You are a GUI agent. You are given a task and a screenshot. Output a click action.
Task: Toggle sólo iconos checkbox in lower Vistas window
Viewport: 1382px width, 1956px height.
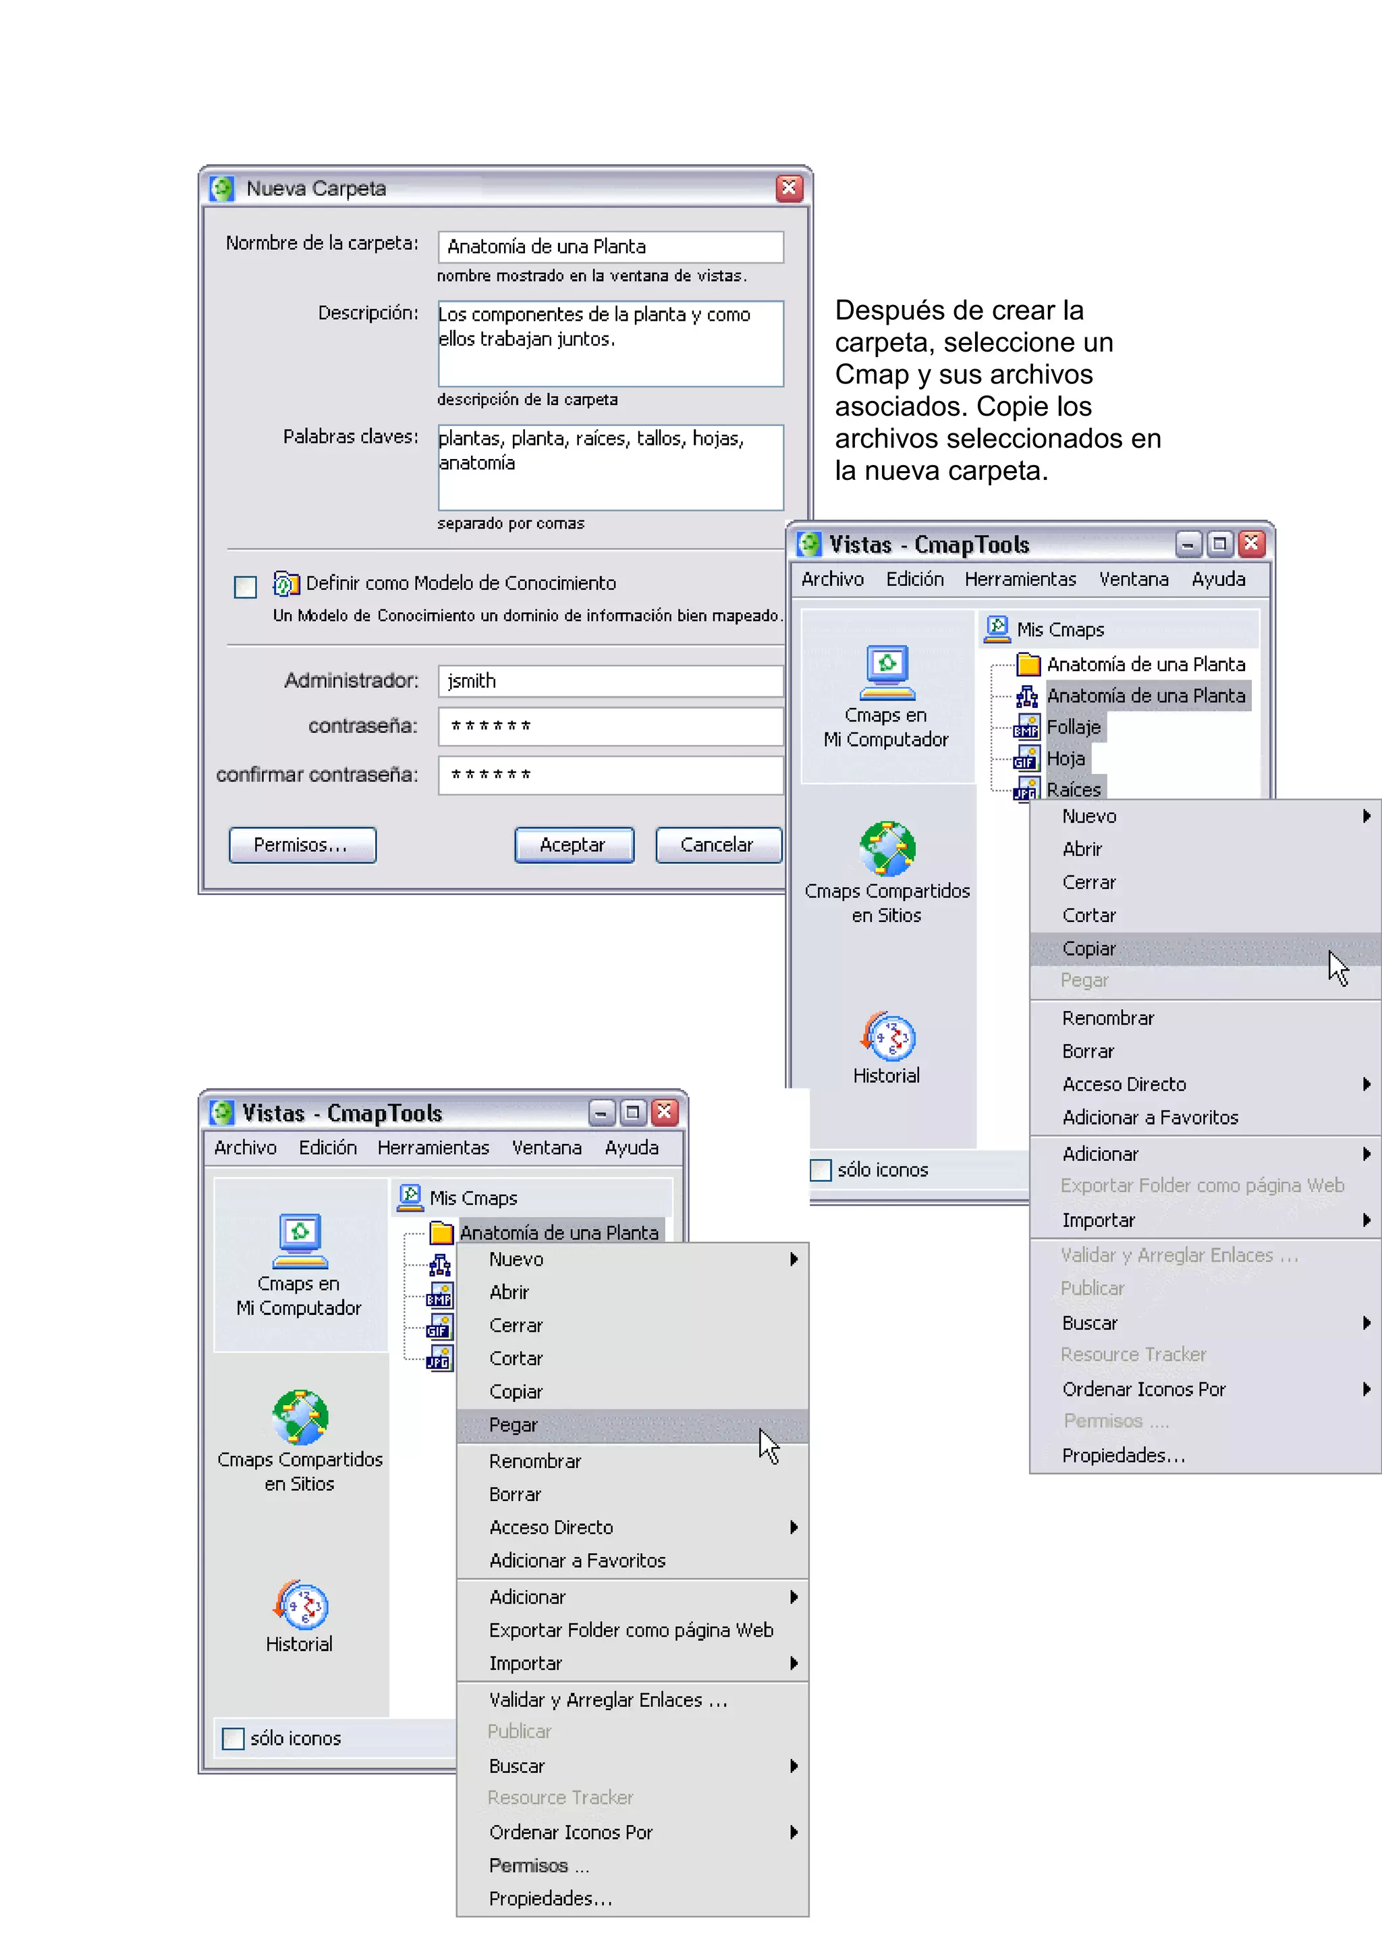[x=233, y=1738]
